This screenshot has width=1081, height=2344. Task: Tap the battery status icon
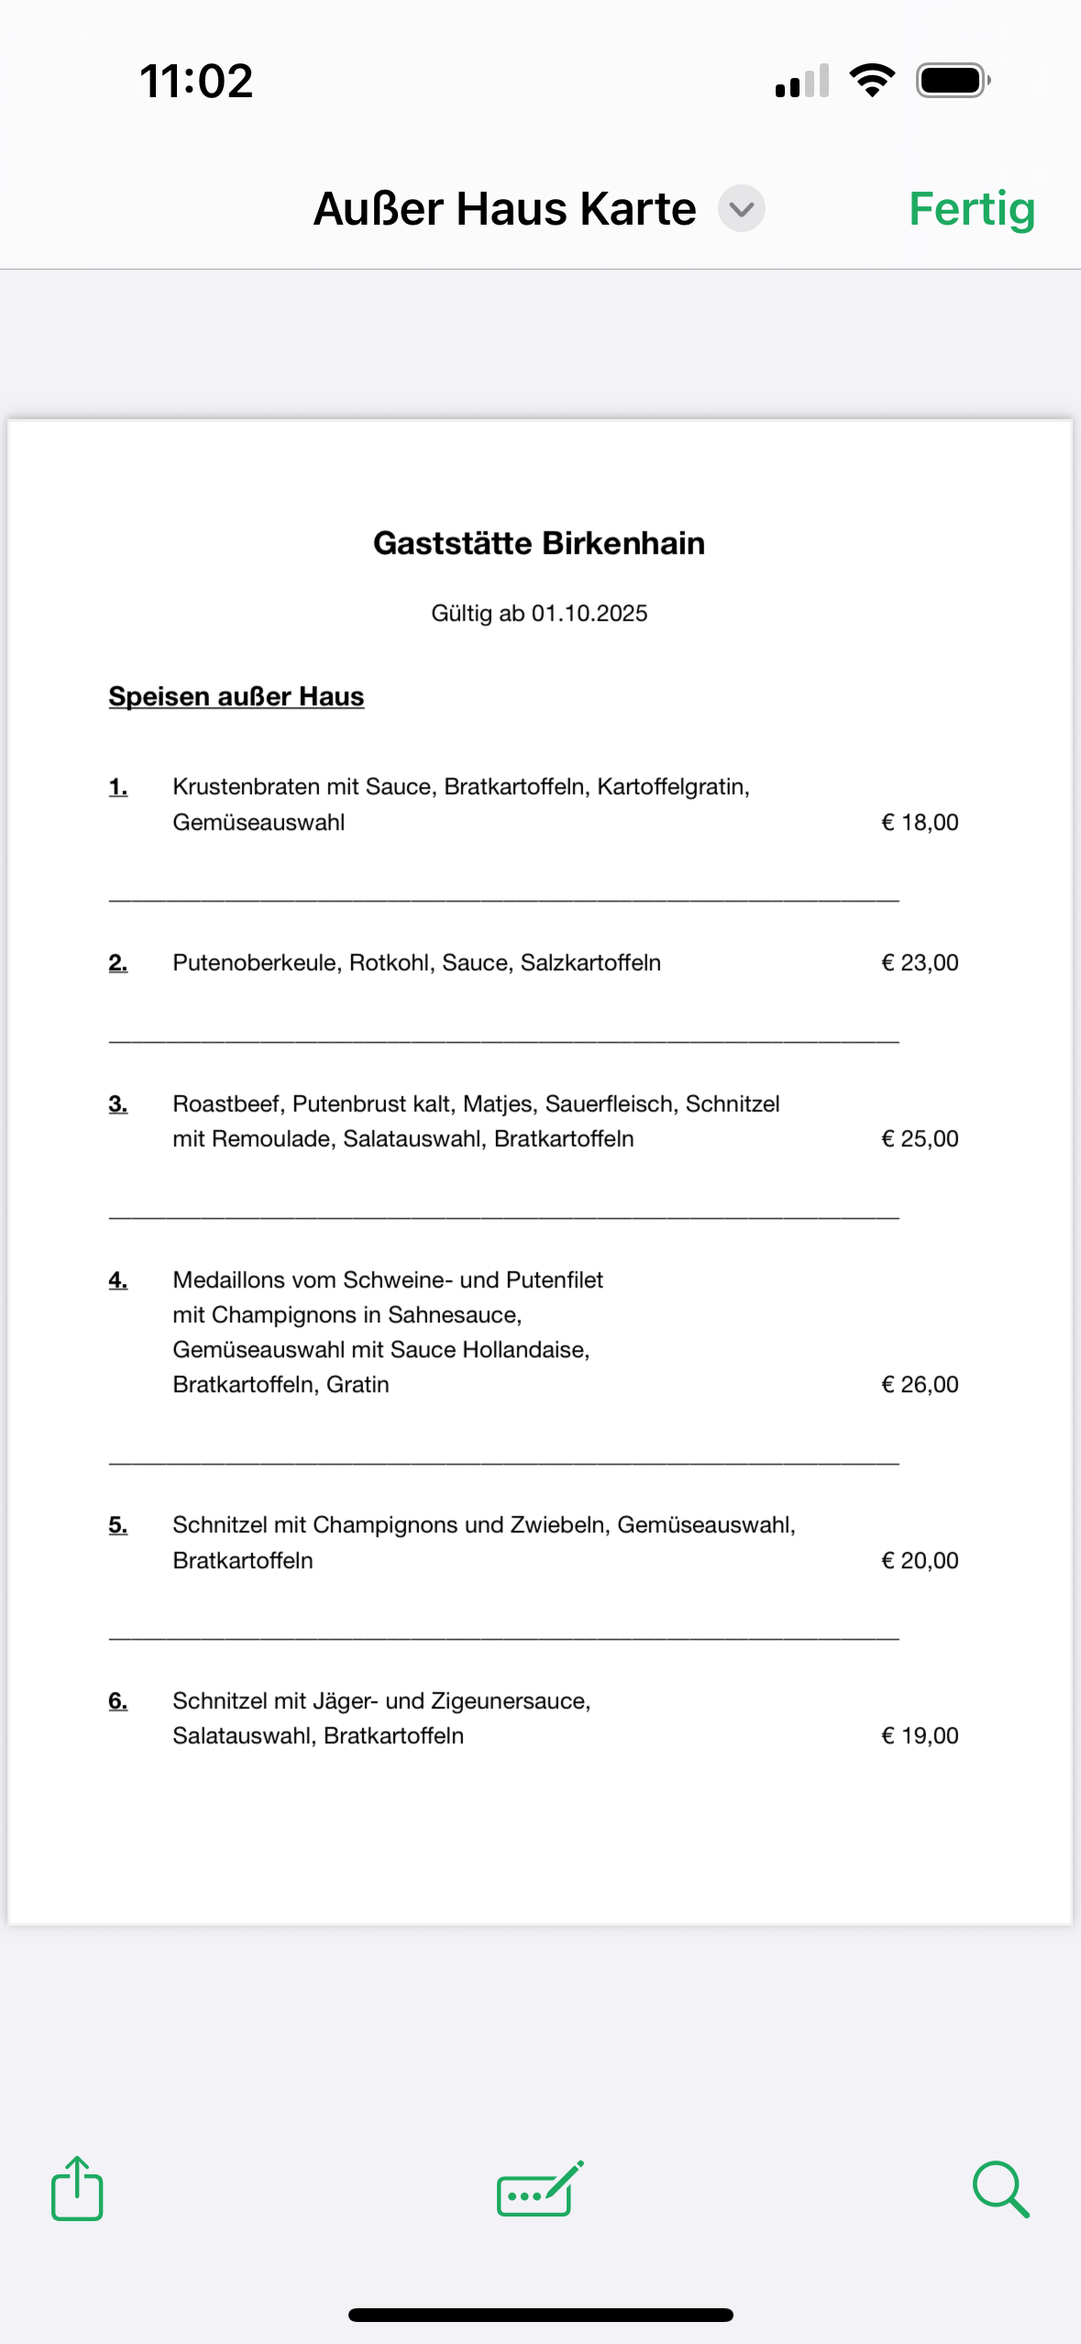pyautogui.click(x=953, y=81)
